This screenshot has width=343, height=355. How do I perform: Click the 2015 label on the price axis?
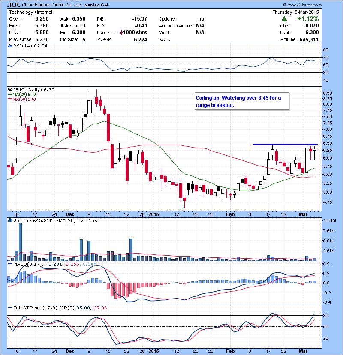[153, 214]
